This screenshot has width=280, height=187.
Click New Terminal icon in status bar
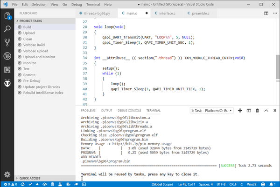tap(84, 184)
